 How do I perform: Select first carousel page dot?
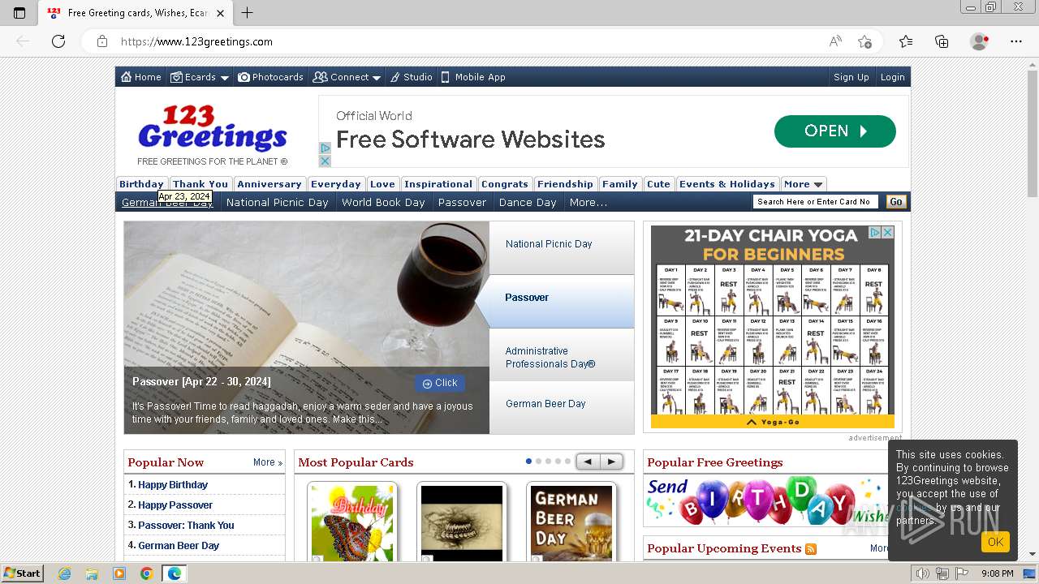528,462
